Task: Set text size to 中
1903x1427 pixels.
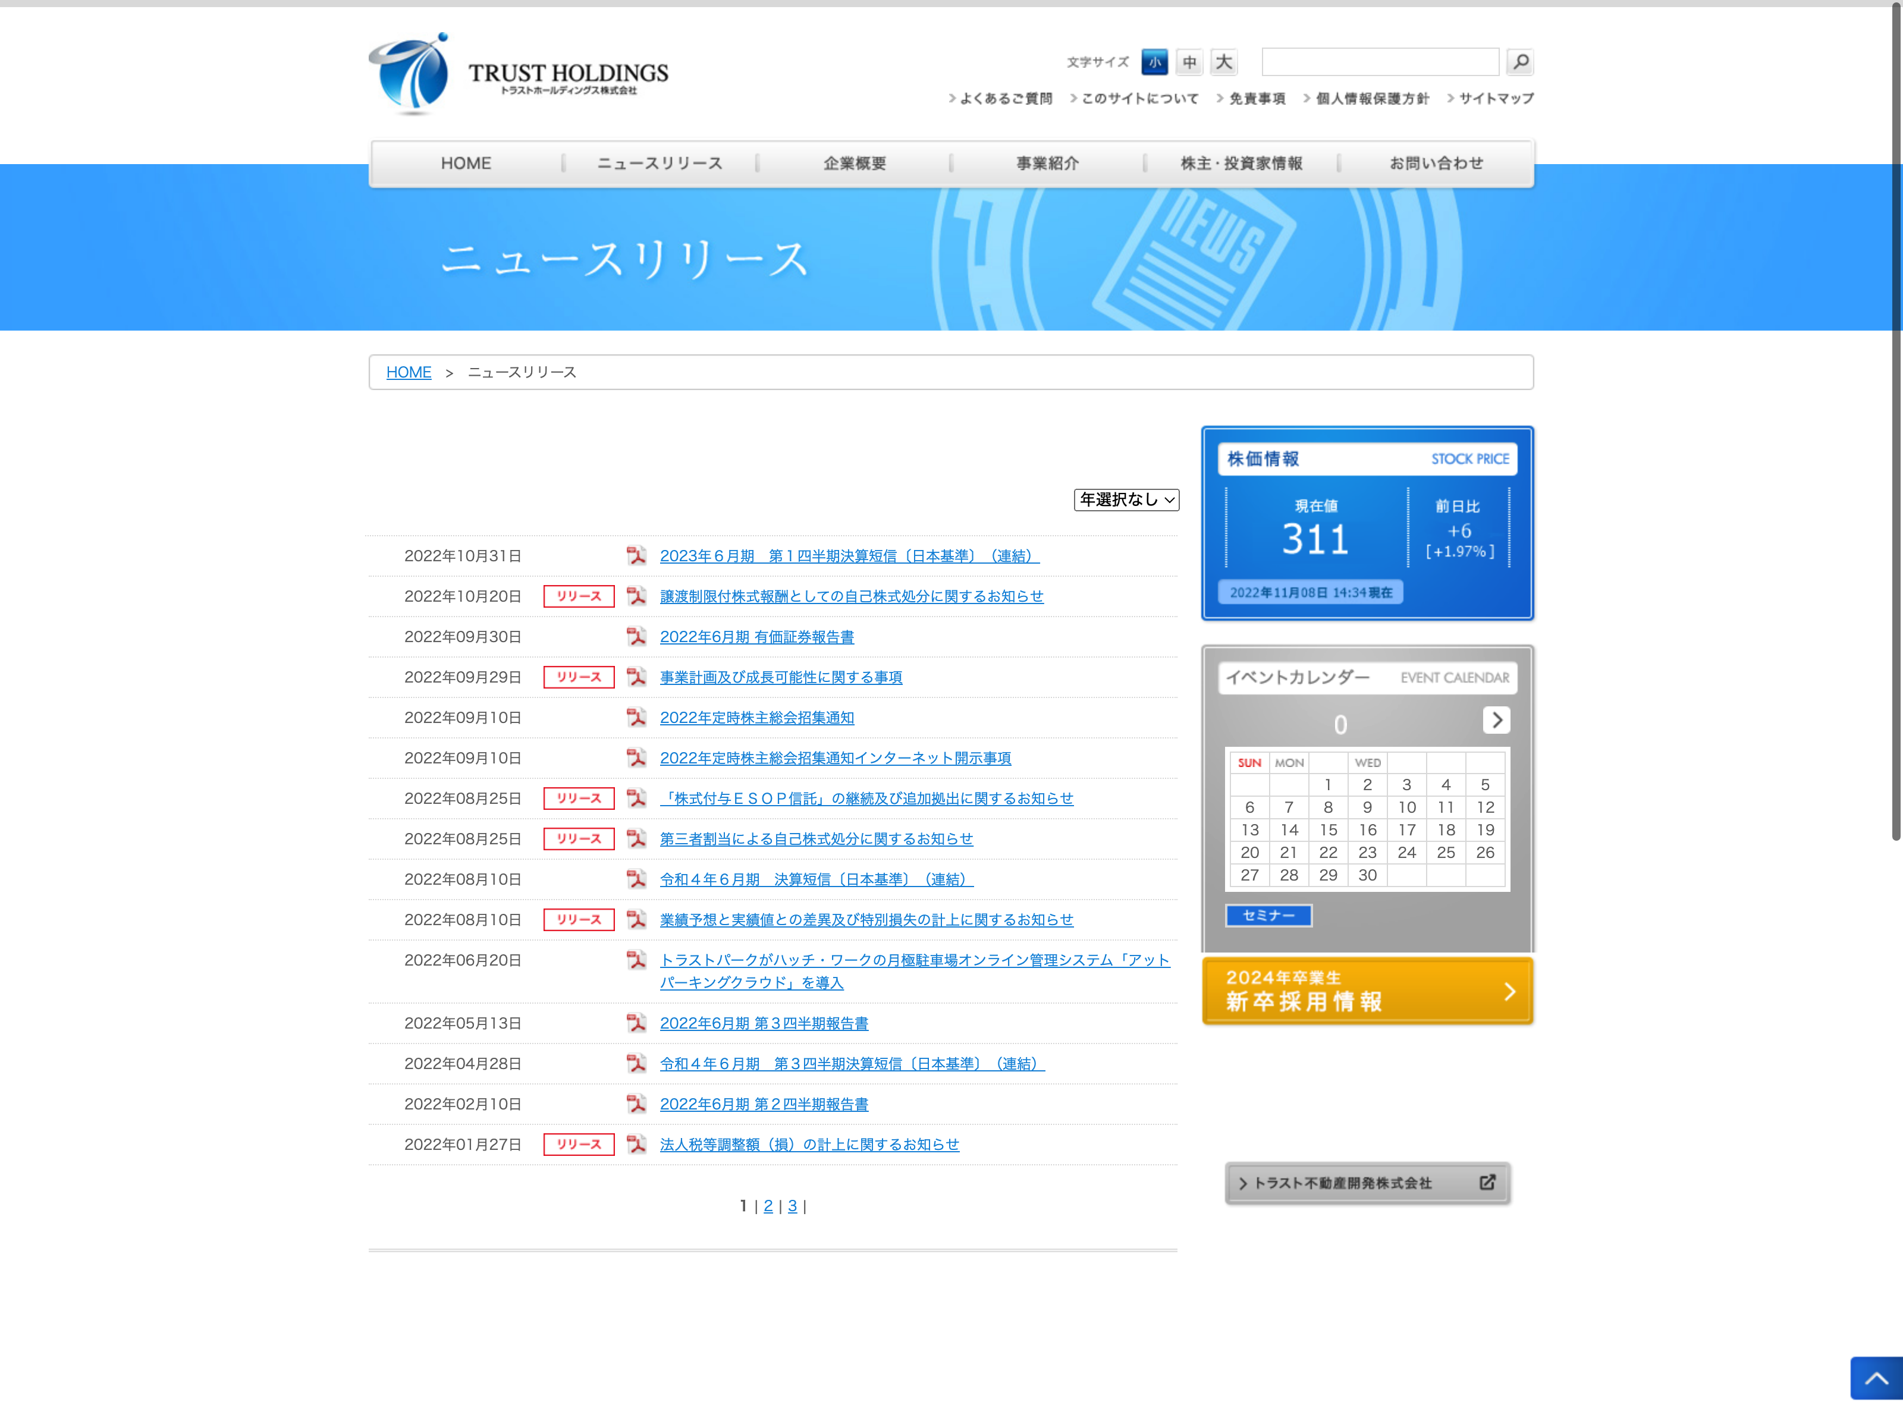Action: tap(1189, 62)
